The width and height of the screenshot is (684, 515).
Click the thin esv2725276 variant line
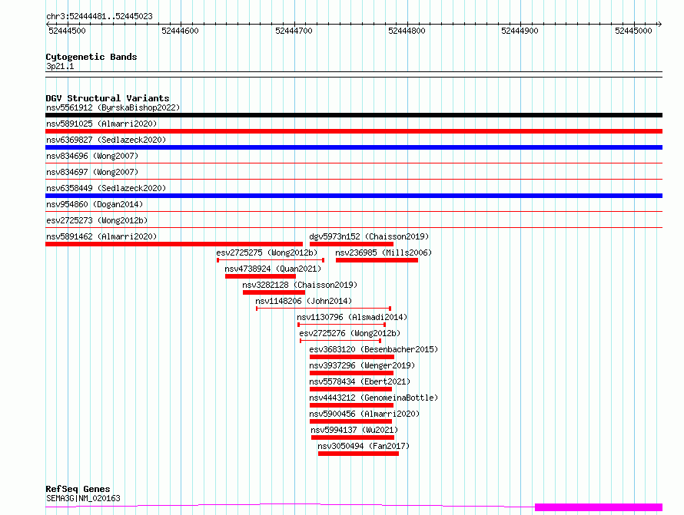click(340, 341)
